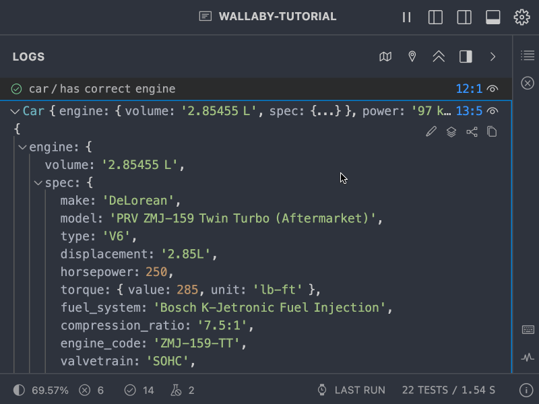
Task: Click the map icon in Logs header
Action: [385, 57]
